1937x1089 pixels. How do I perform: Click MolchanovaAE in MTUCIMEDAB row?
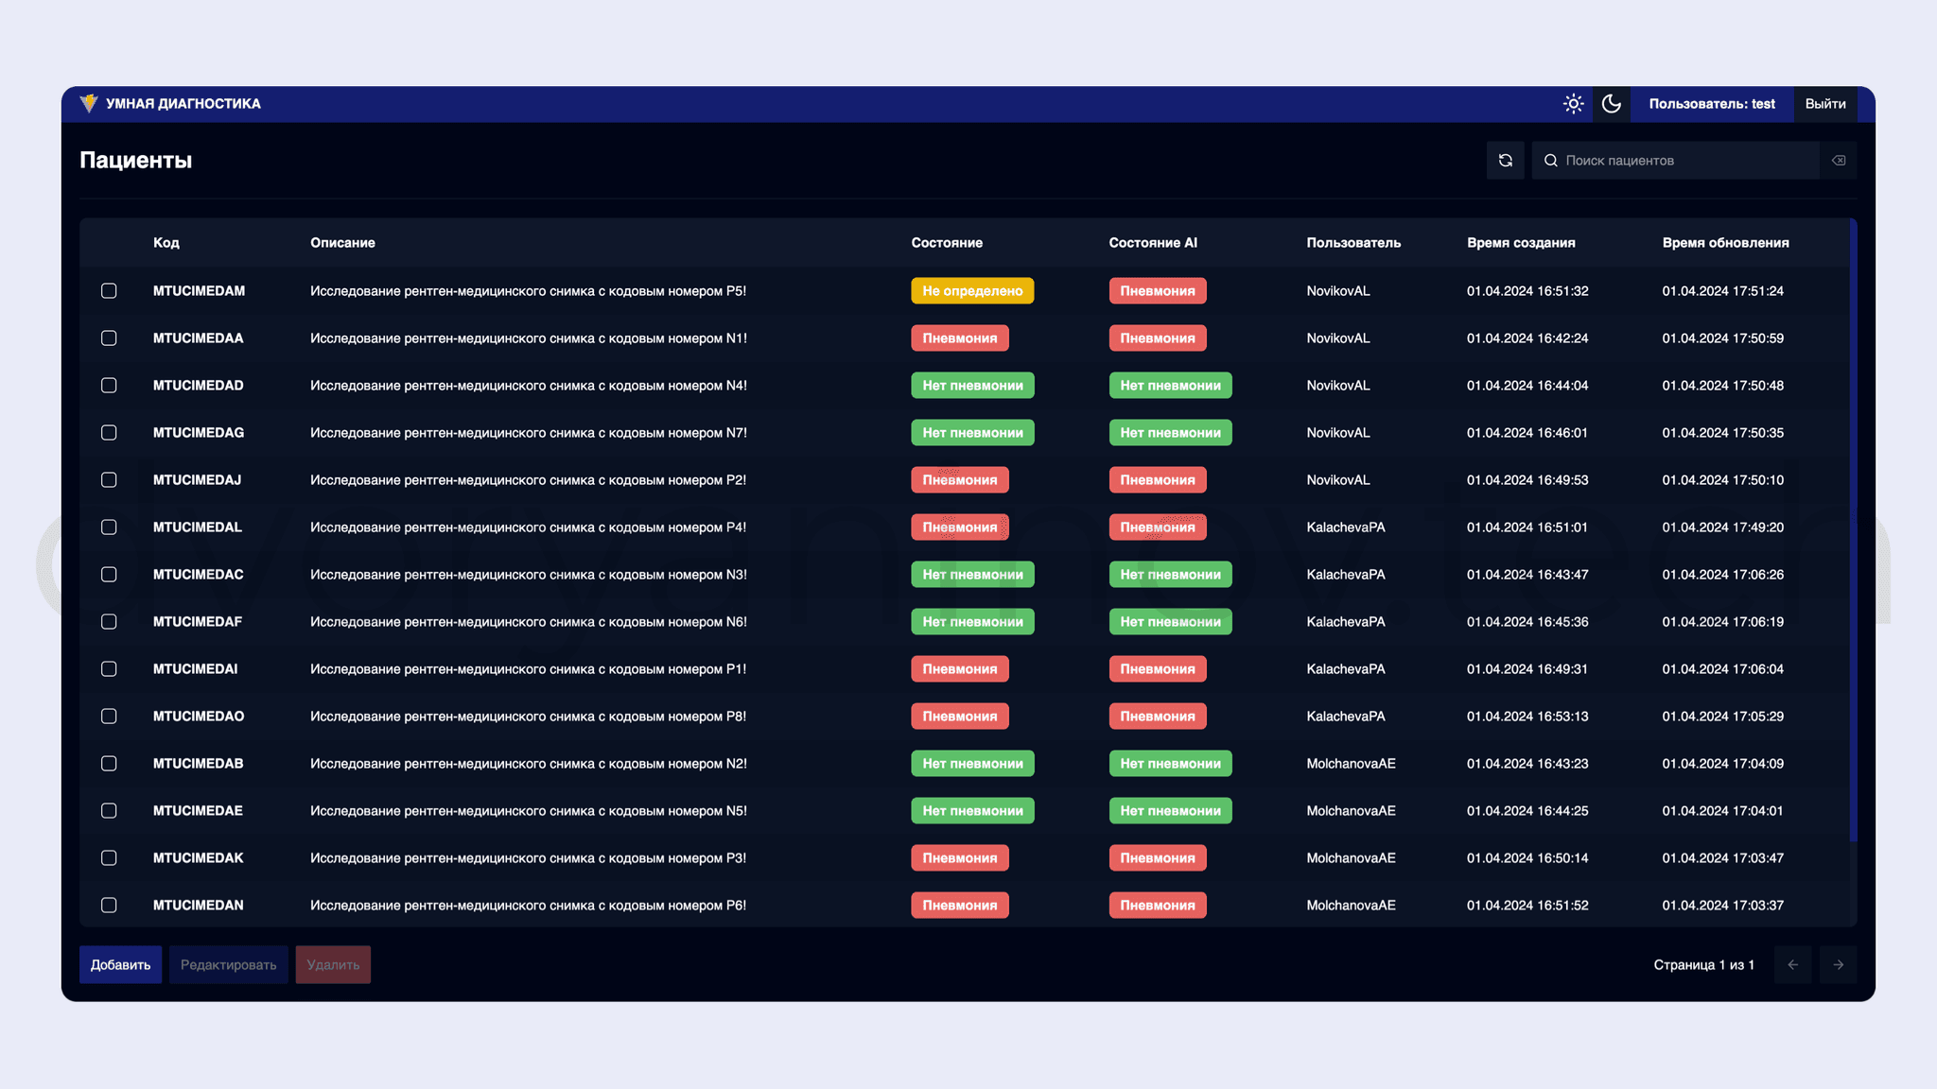pos(1351,764)
